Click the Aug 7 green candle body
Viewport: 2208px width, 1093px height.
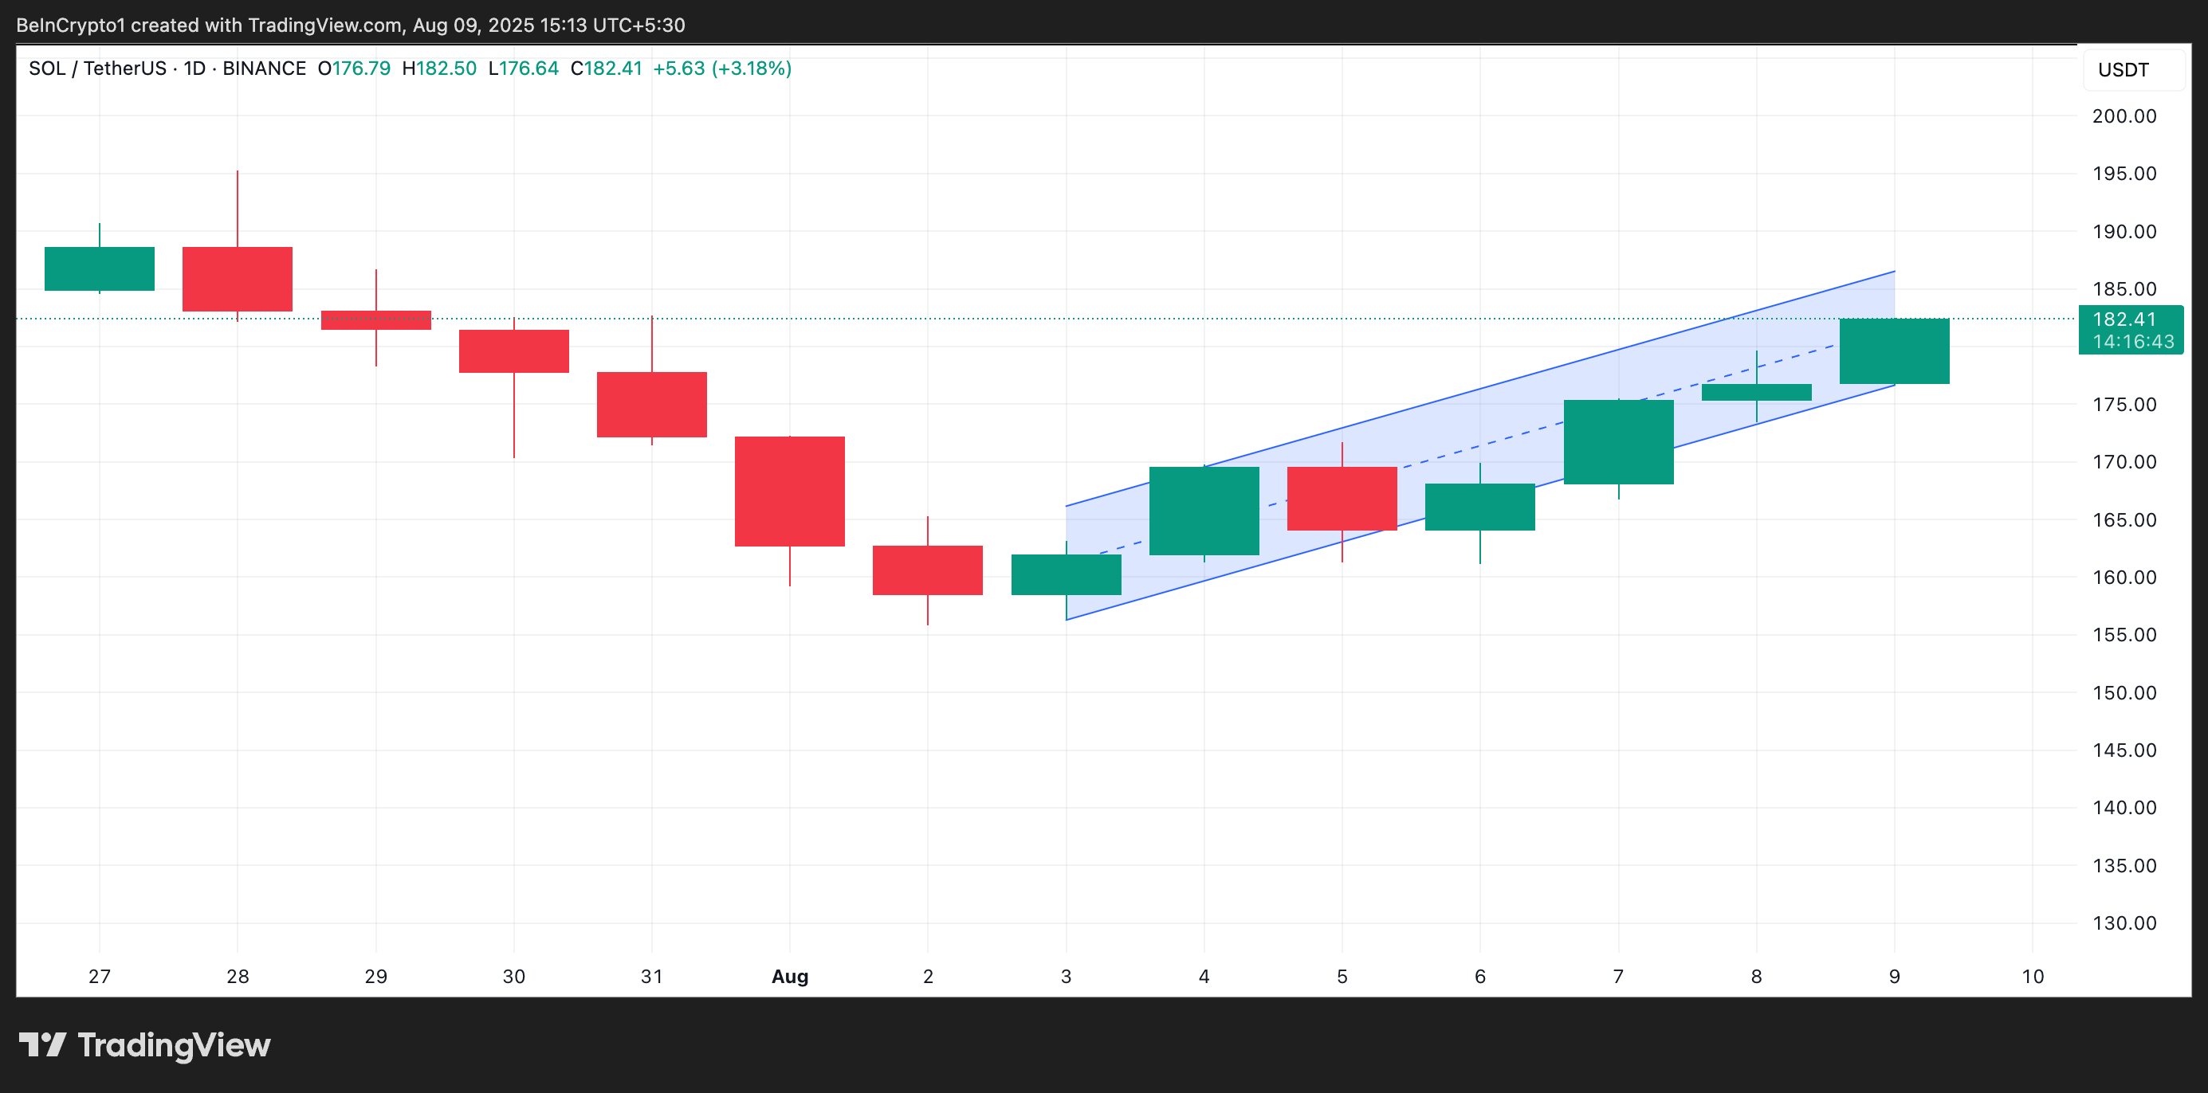tap(1617, 442)
